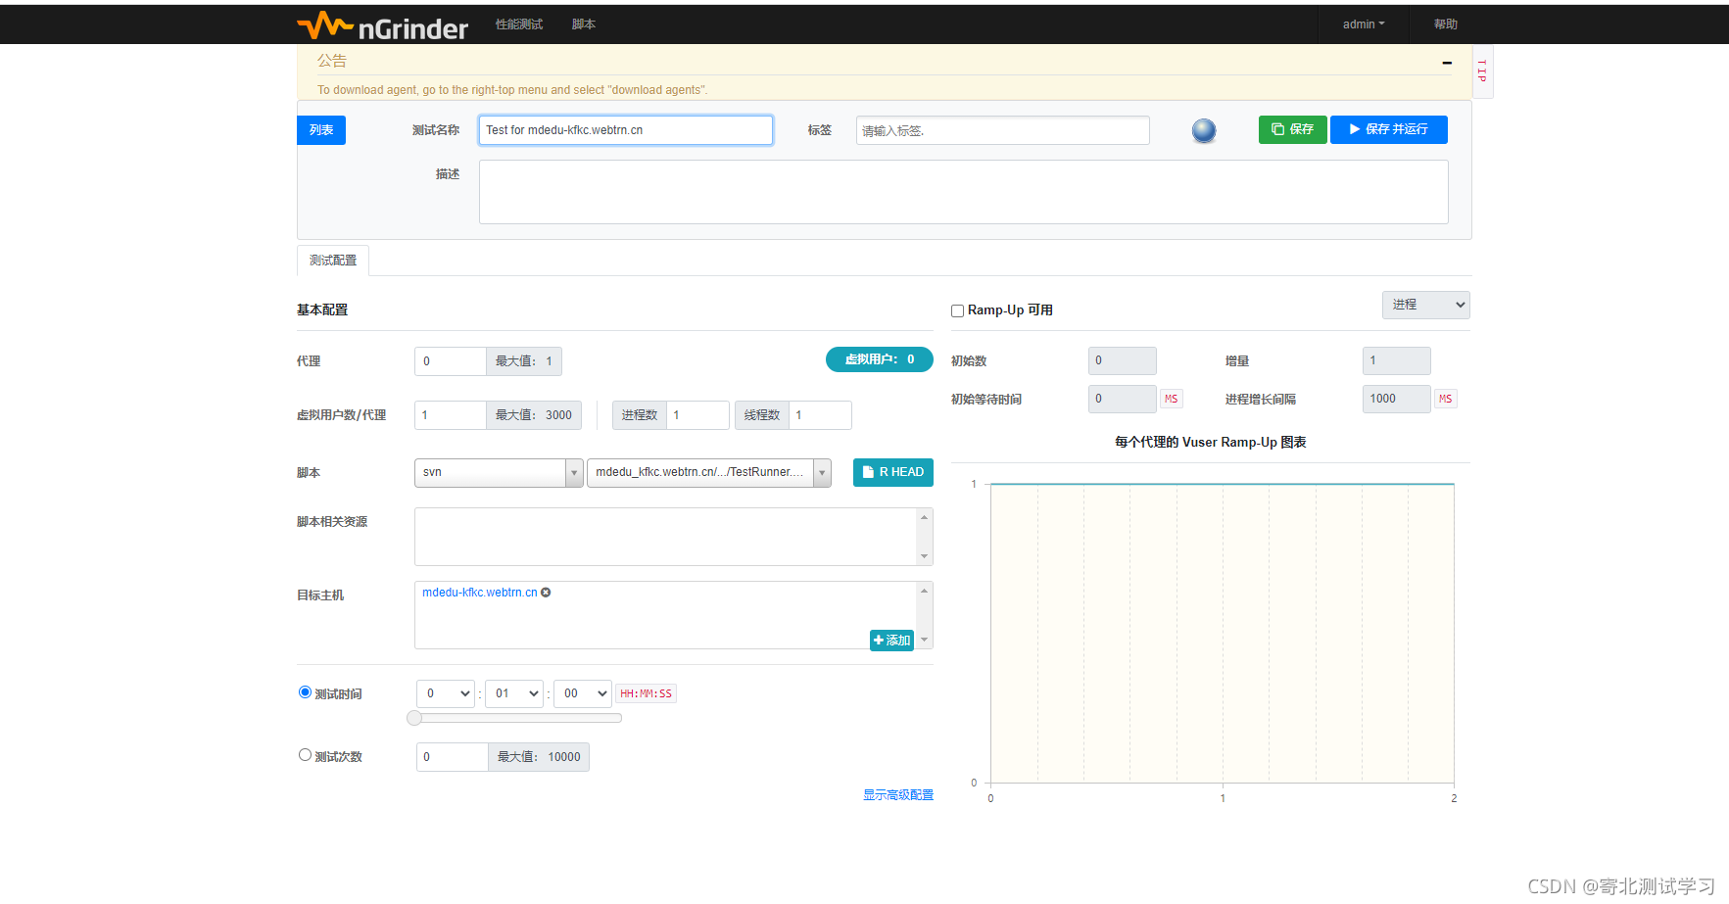The image size is (1729, 904).
Task: Open 显示高级配置 link
Action: pos(898,795)
